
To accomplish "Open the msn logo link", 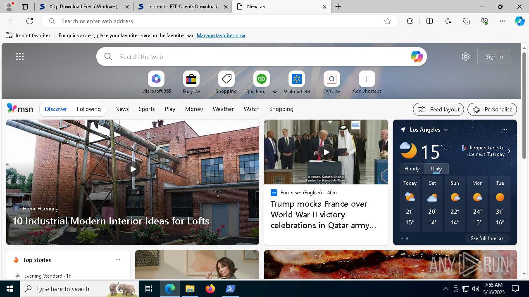I will click(x=20, y=108).
